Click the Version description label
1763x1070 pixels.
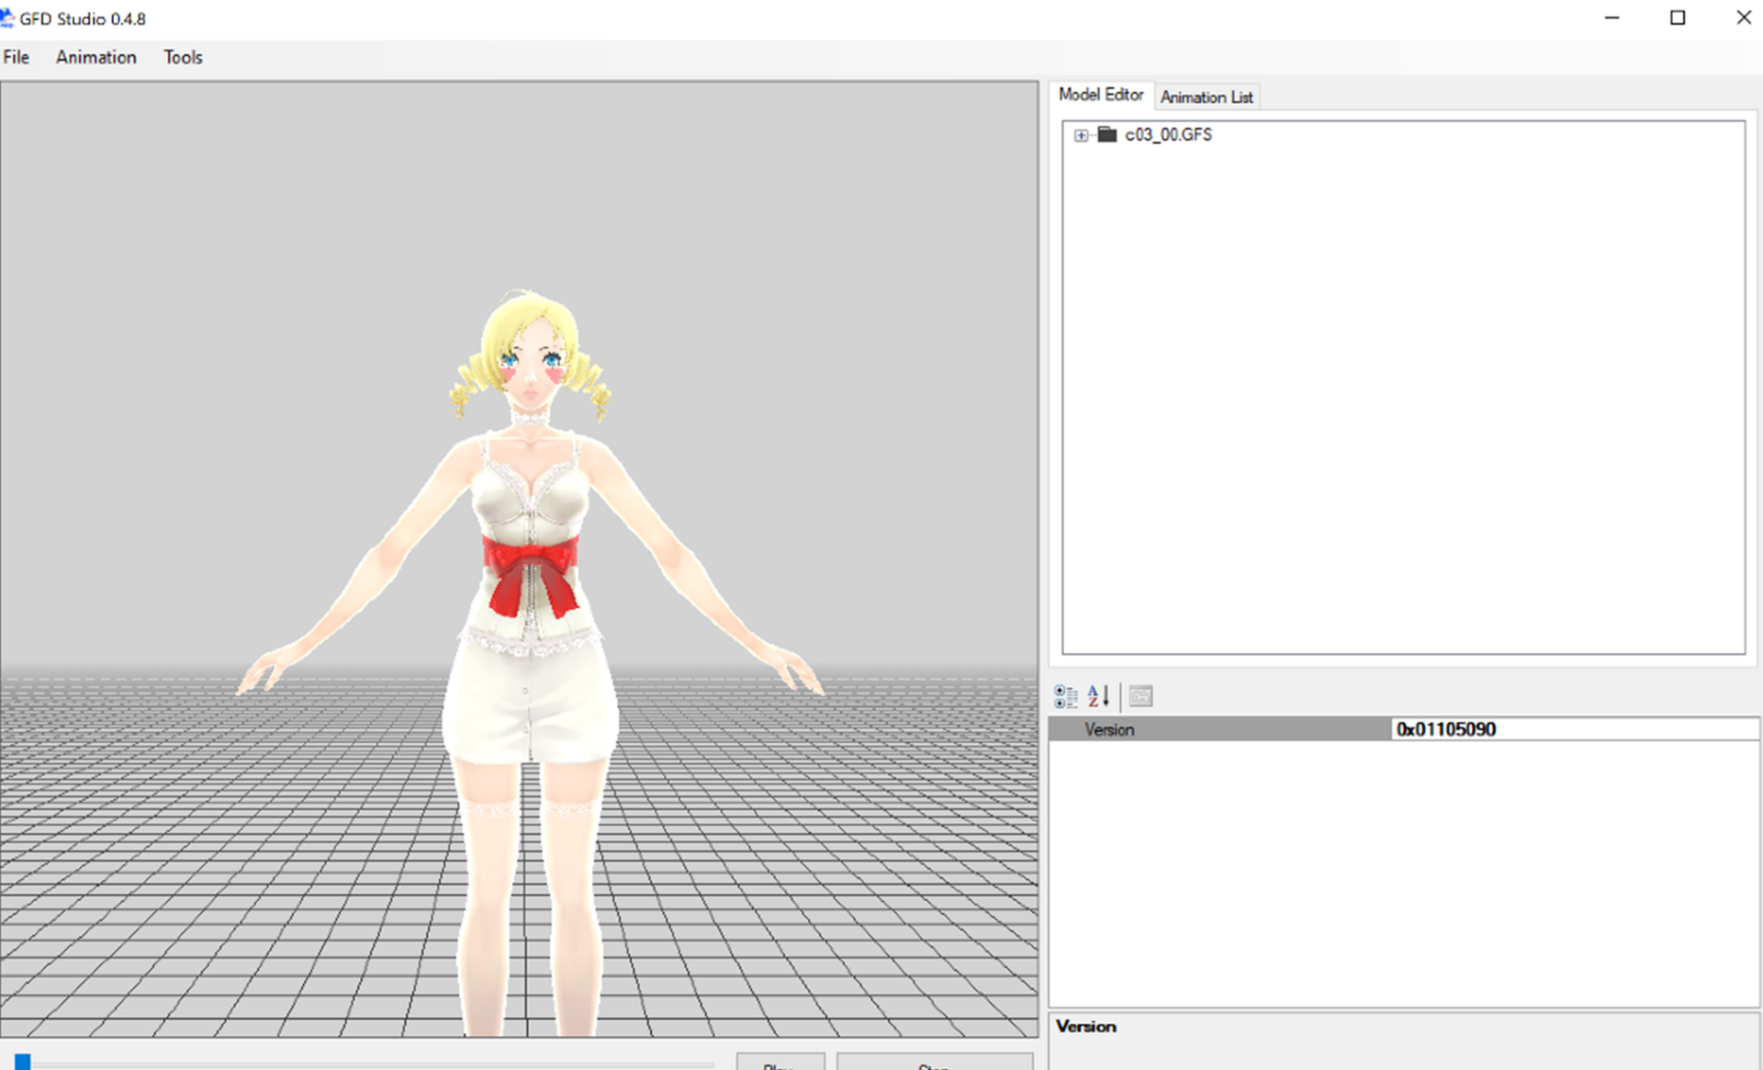pyautogui.click(x=1086, y=1027)
